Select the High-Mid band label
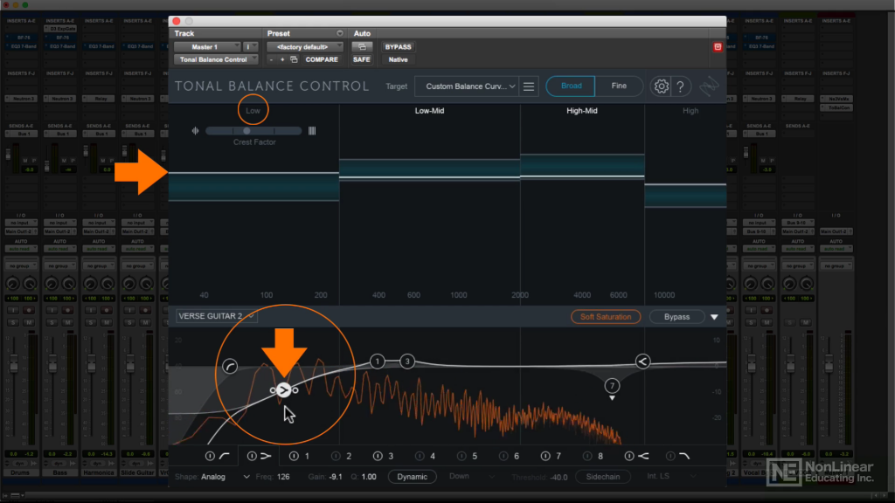Screen dimensions: 895x503 581,111
